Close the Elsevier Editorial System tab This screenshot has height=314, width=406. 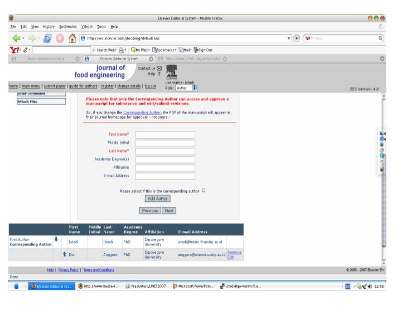151,59
